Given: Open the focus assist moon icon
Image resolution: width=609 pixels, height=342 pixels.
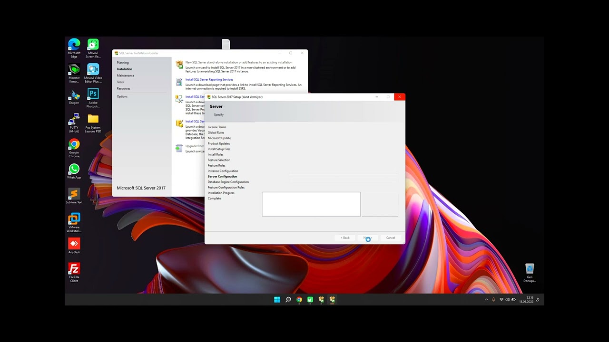Looking at the screenshot, I should coord(538,300).
